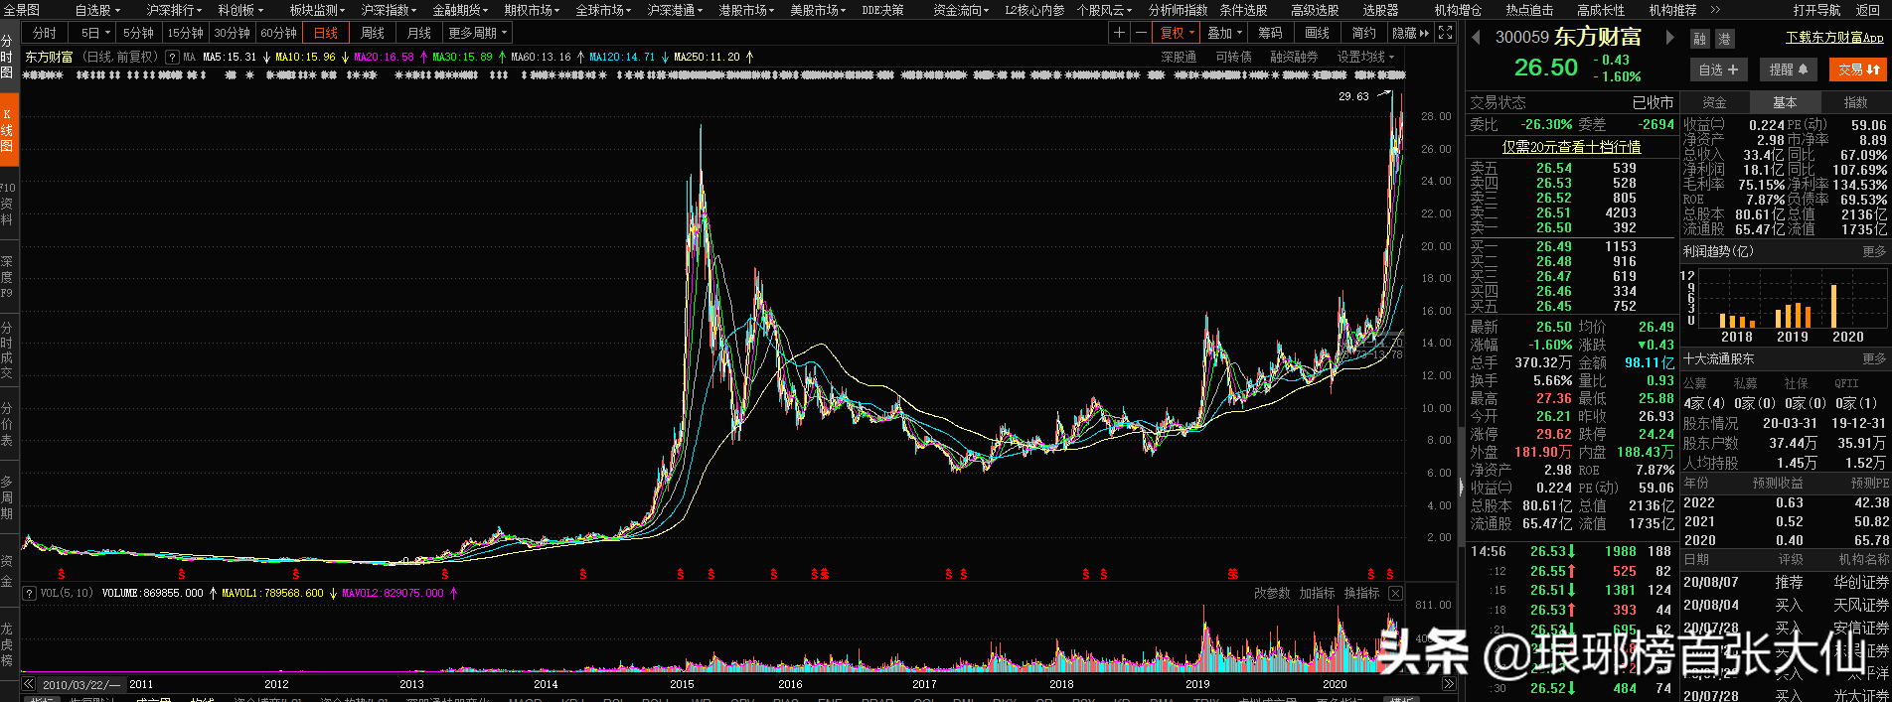
Task: Switch to 5分钟 timeframe
Action: pos(138,33)
